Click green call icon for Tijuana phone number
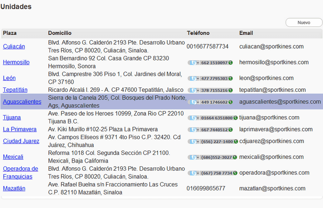 (x=235, y=118)
